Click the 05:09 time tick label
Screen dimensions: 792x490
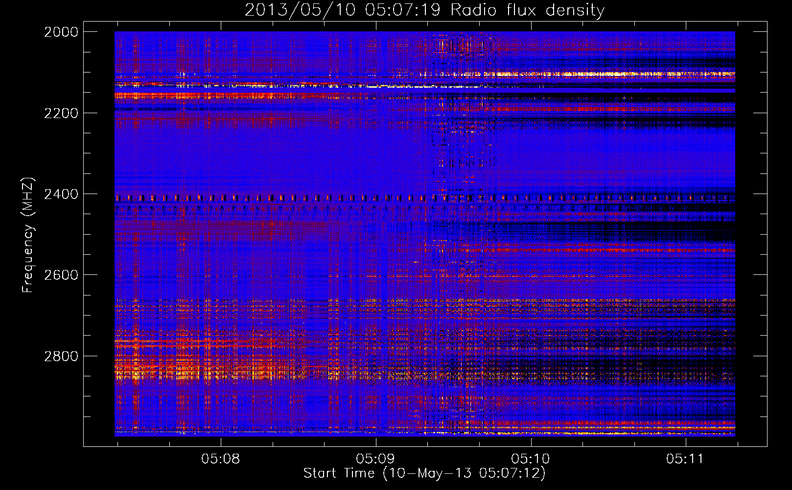[376, 459]
